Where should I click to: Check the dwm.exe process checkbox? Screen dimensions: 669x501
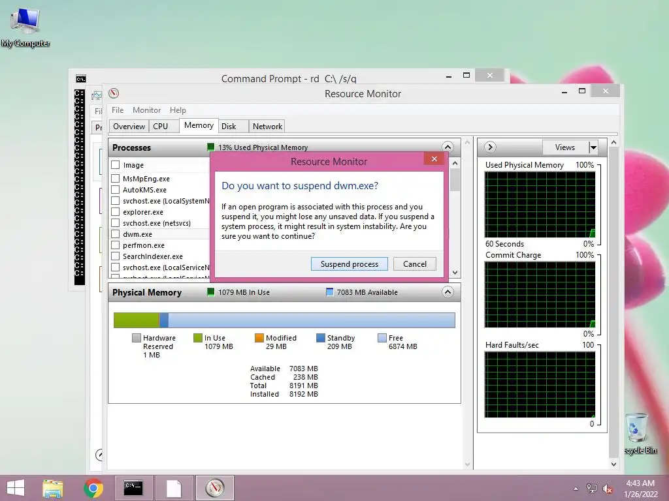click(x=115, y=234)
